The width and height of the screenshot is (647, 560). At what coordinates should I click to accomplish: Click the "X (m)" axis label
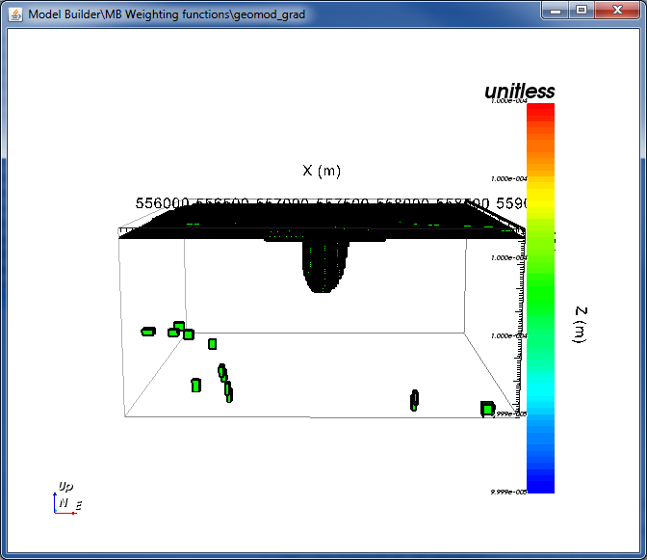pyautogui.click(x=322, y=171)
